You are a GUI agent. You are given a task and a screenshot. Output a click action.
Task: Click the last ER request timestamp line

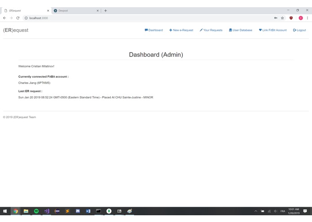pos(86,98)
